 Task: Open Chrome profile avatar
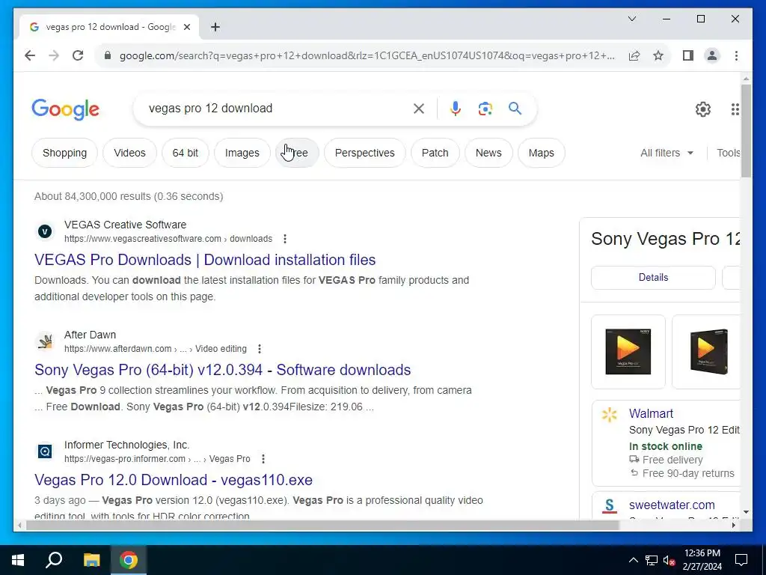(x=712, y=55)
